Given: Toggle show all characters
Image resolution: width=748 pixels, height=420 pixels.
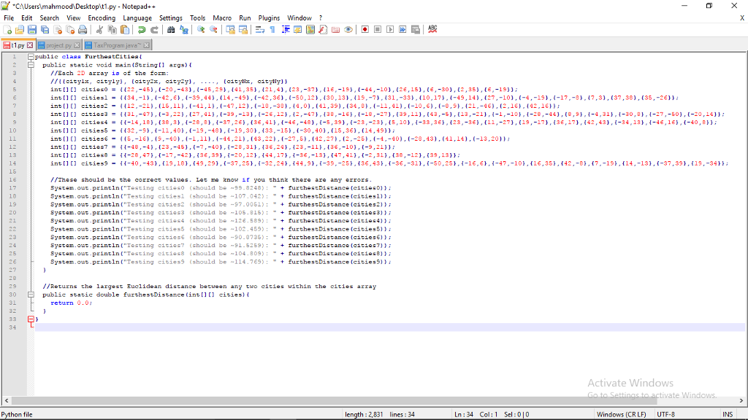Looking at the screenshot, I should click(x=272, y=29).
